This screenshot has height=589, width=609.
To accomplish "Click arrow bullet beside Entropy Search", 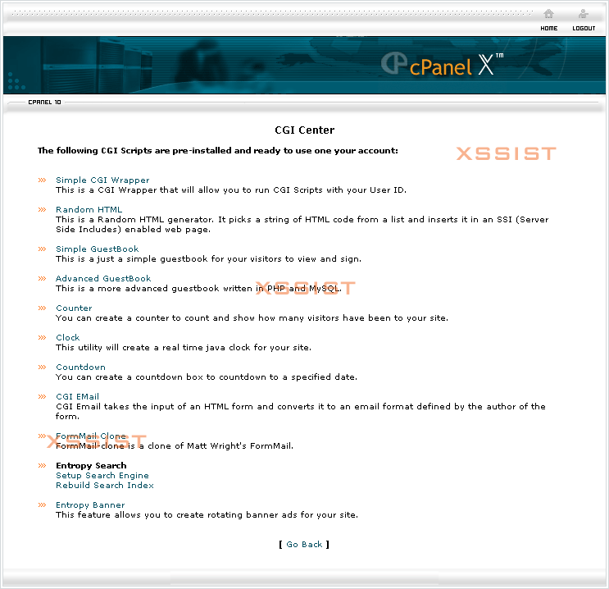I will (x=42, y=465).
